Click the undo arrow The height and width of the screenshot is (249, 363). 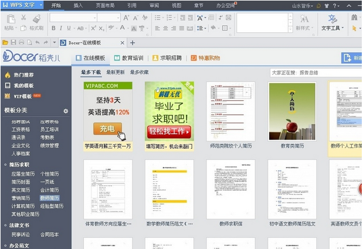click(x=38, y=43)
